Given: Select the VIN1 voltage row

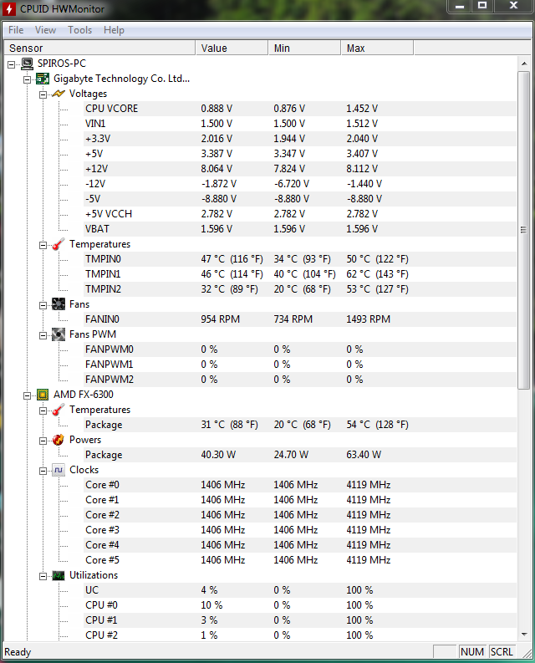Looking at the screenshot, I should [300, 124].
